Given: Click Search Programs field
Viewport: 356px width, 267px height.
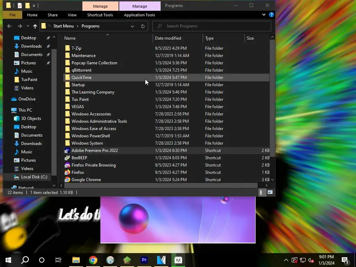Looking at the screenshot, I should pyautogui.click(x=212, y=26).
